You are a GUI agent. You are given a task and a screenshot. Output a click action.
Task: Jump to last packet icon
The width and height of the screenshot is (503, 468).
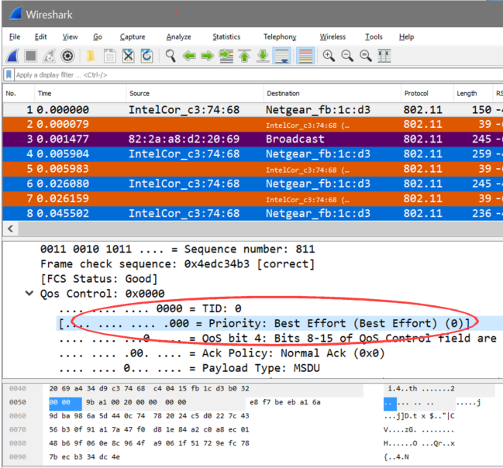(x=263, y=56)
